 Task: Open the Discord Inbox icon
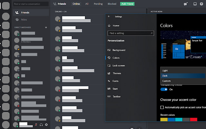click(x=195, y=4)
